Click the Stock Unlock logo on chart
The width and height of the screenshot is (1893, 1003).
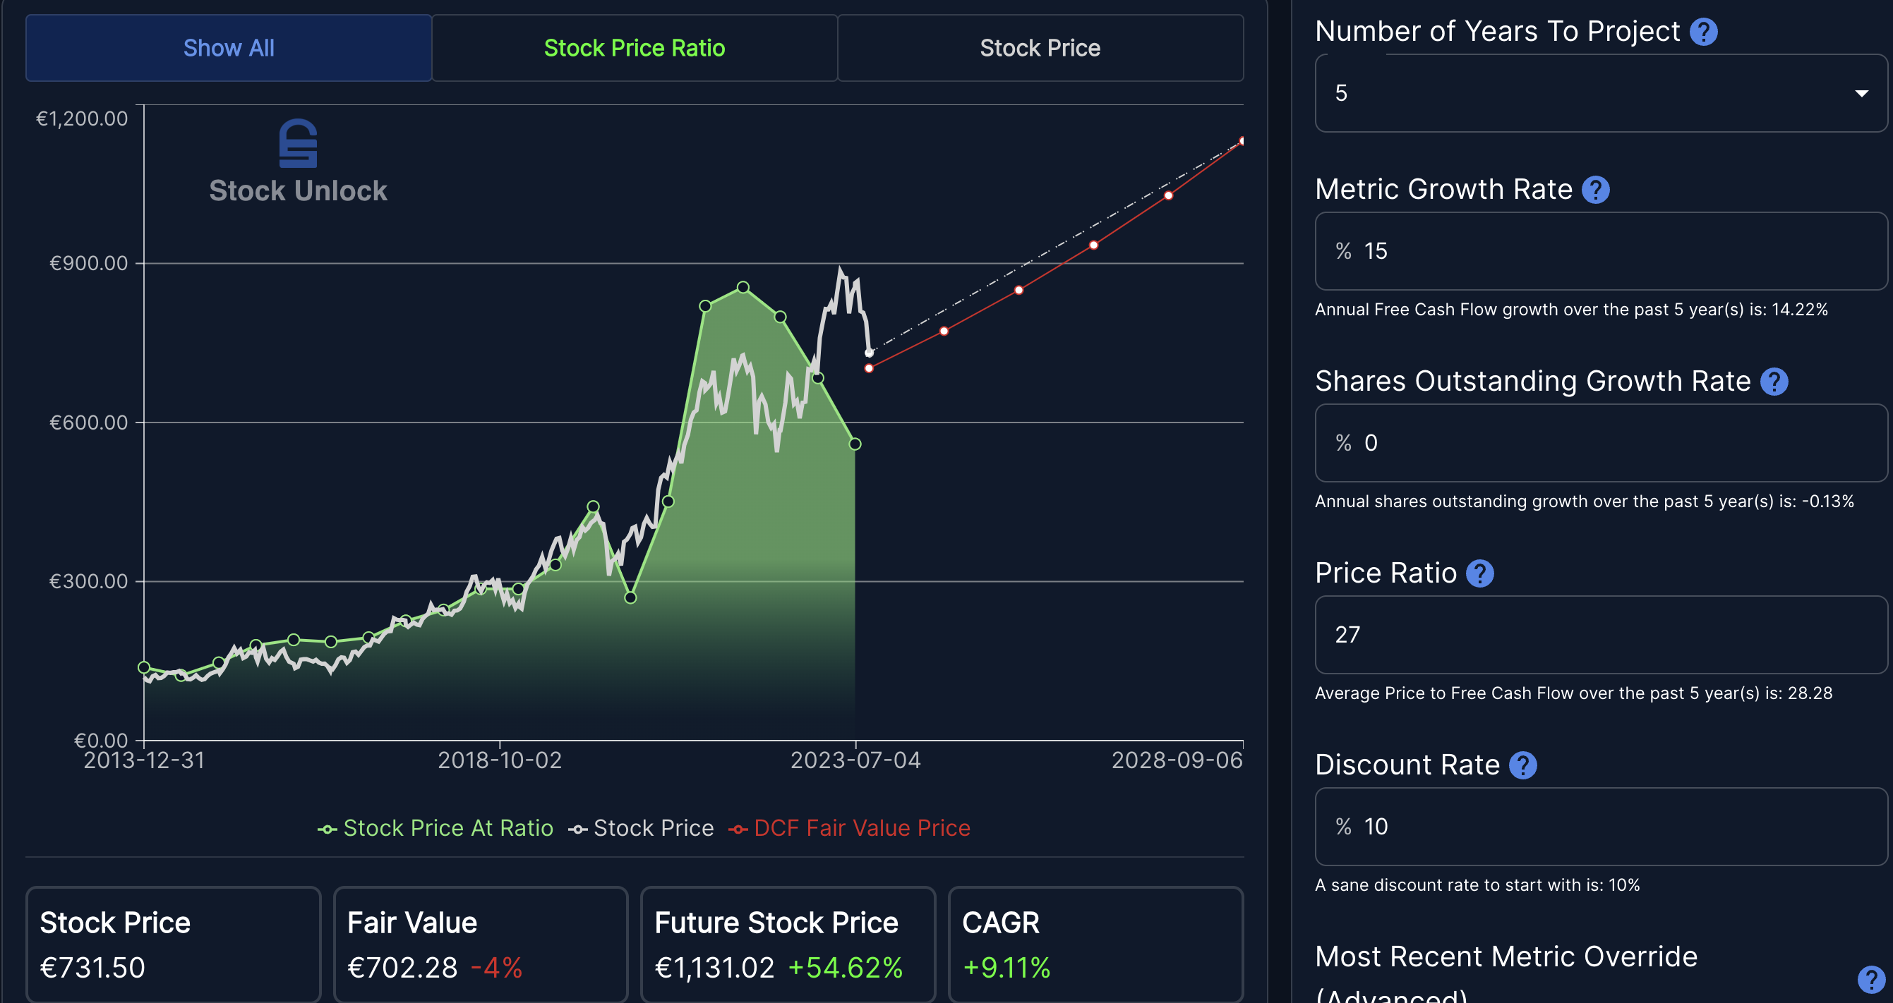(298, 162)
